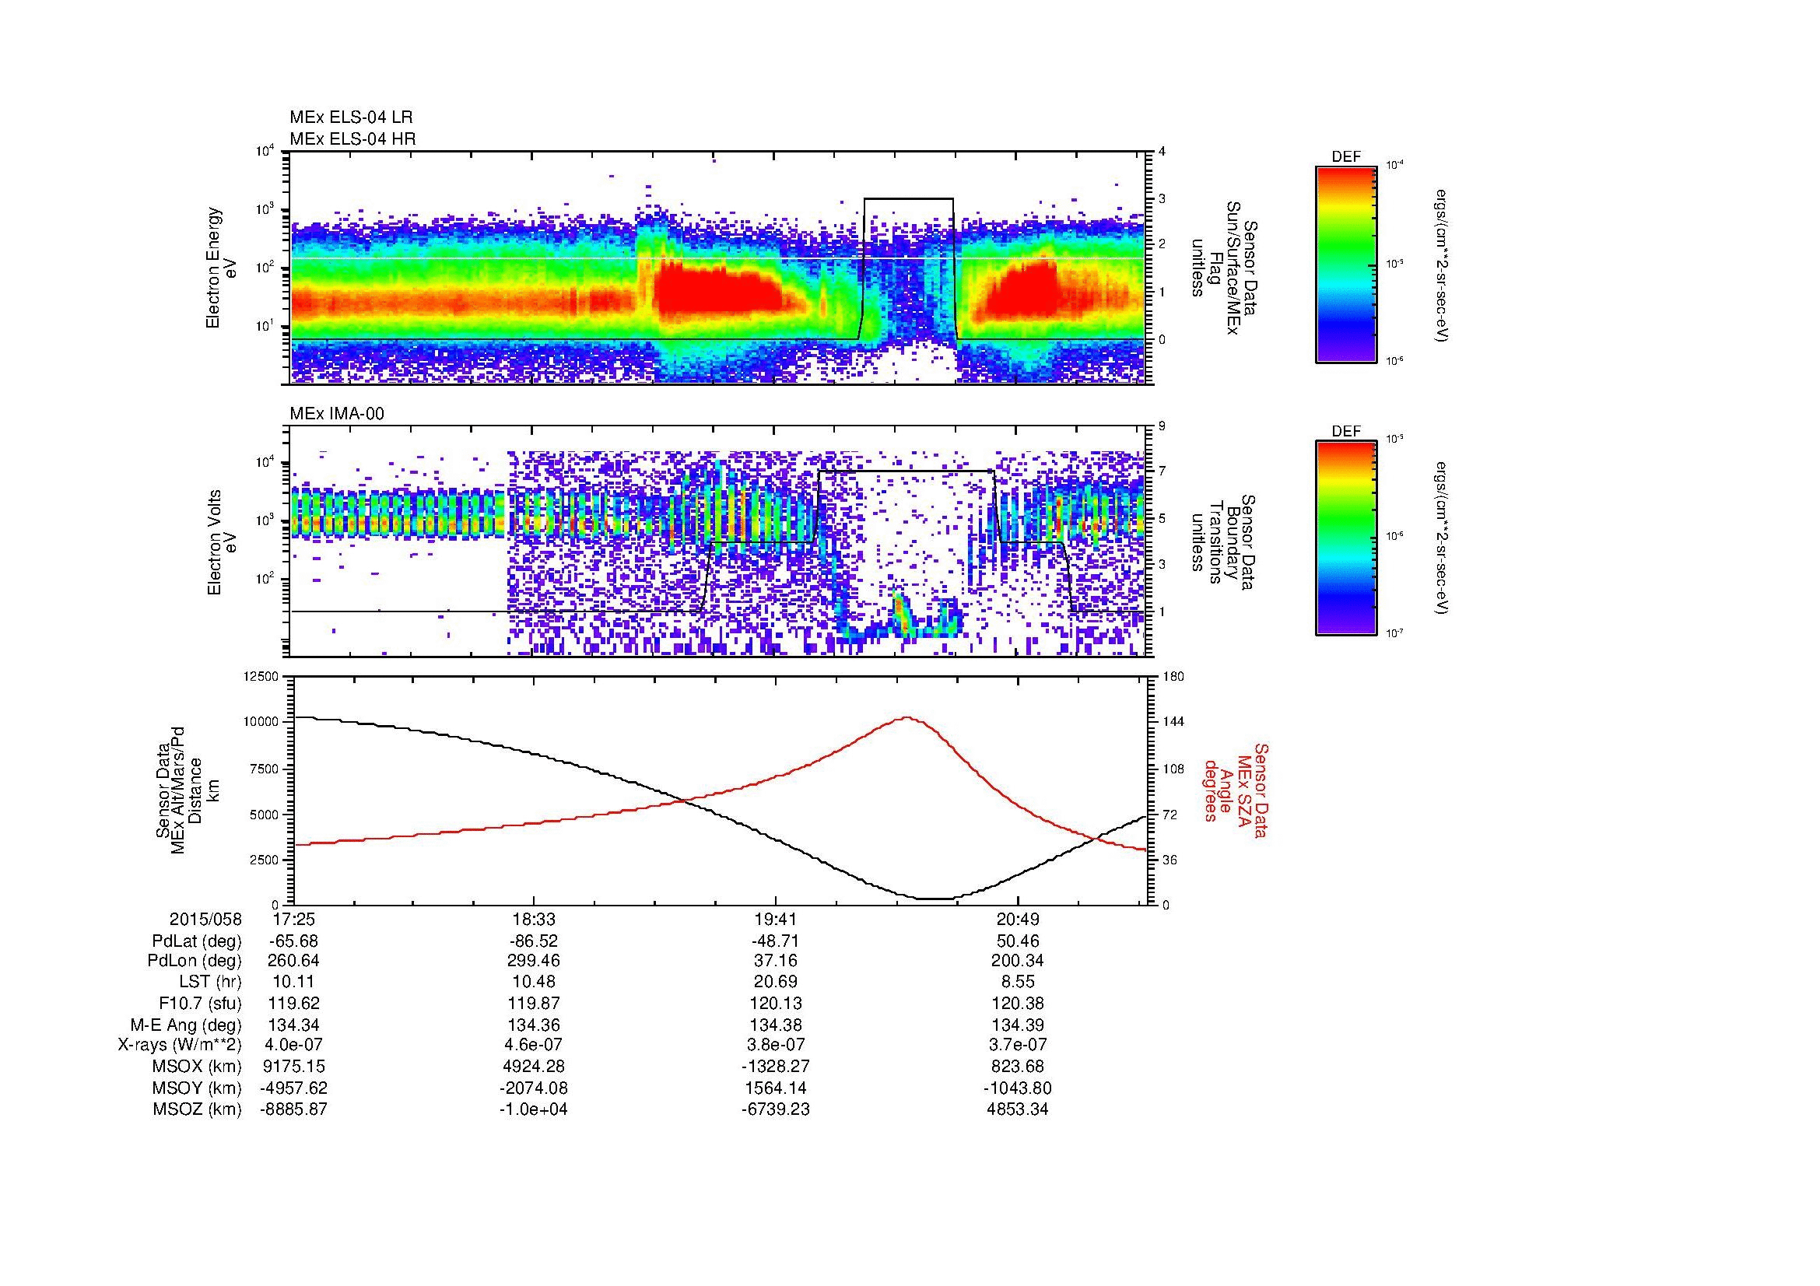
Task: Click the 10000 altitude axis tick
Action: tap(261, 722)
